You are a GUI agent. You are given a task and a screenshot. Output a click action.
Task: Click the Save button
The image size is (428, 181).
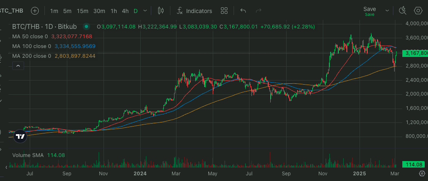click(370, 11)
